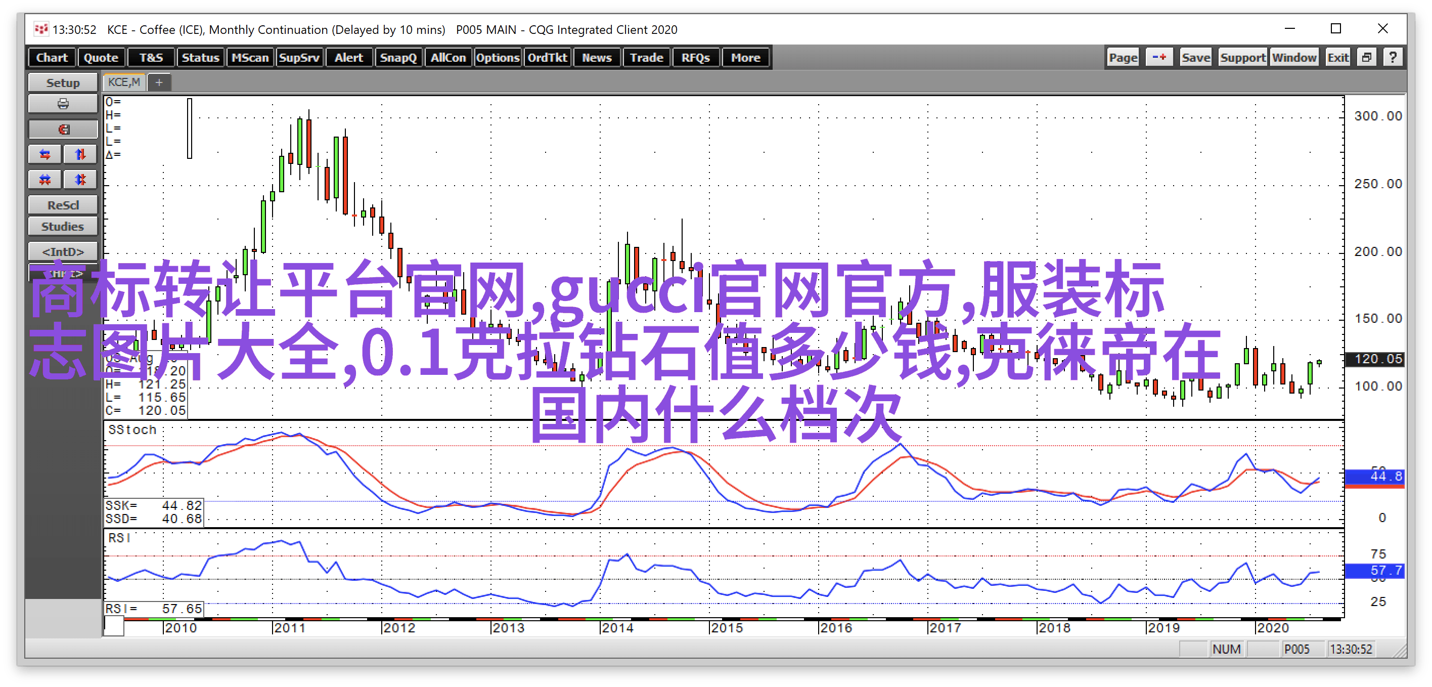1432x687 pixels.
Task: Open the Options button
Action: [x=498, y=57]
